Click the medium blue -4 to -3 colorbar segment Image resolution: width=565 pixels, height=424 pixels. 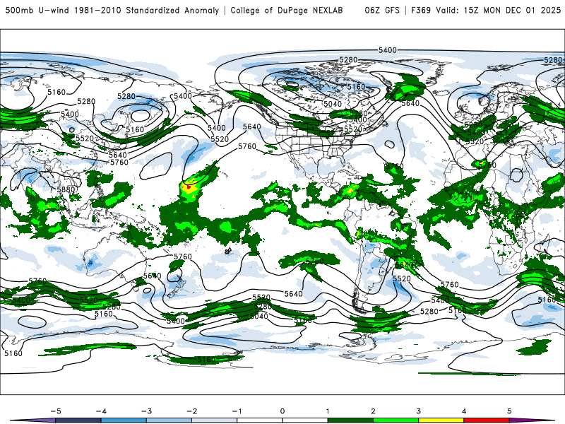click(124, 420)
